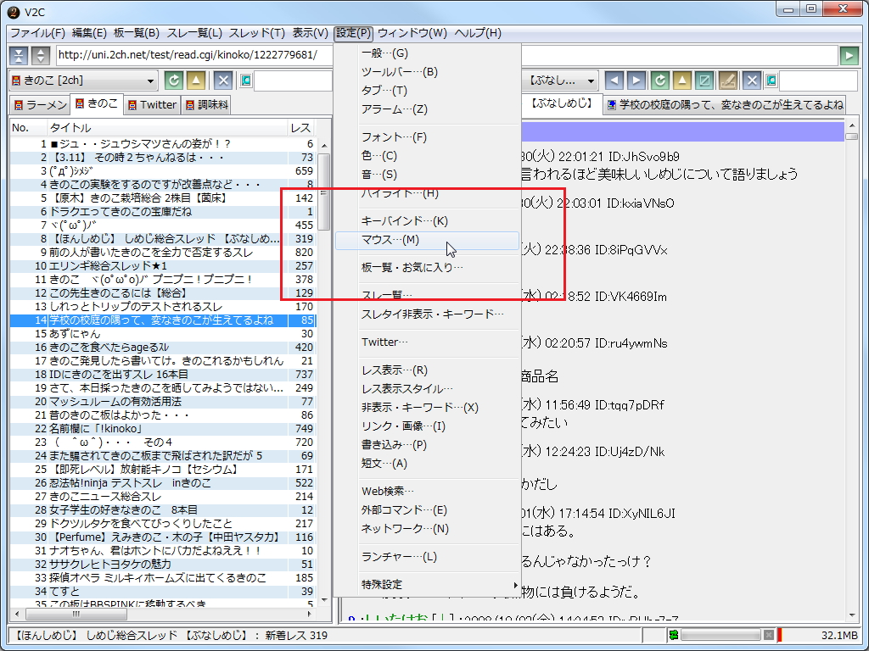Image resolution: width=869 pixels, height=651 pixels.
Task: Switch to the Twitter board tab
Action: (x=154, y=103)
